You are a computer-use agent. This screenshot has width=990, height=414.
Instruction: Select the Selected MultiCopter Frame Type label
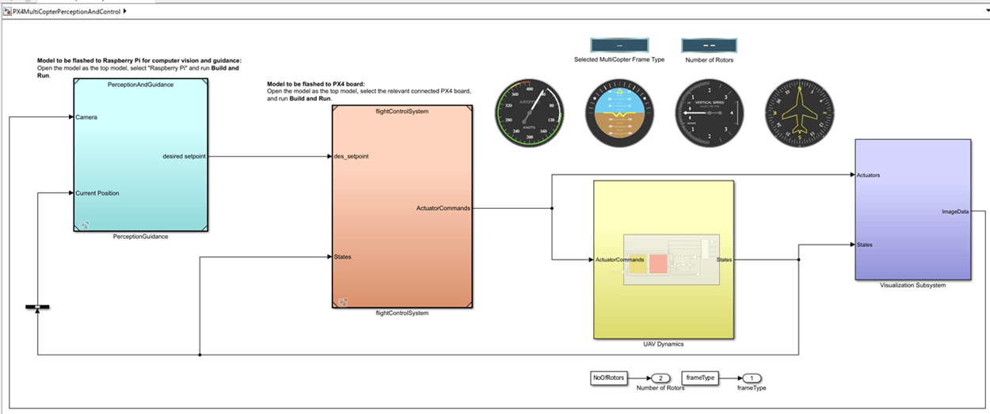[619, 60]
